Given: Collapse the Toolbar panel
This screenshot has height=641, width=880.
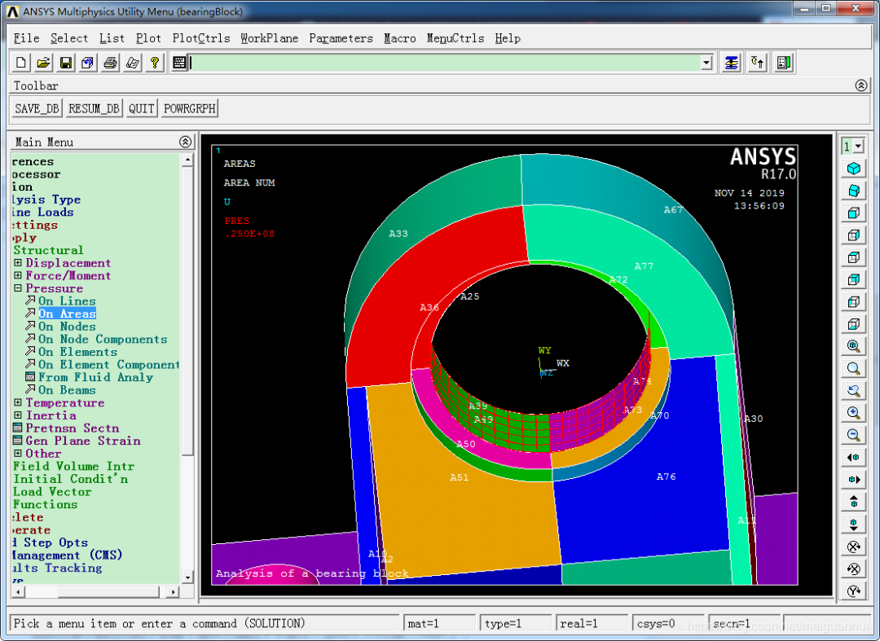Looking at the screenshot, I should tap(861, 86).
